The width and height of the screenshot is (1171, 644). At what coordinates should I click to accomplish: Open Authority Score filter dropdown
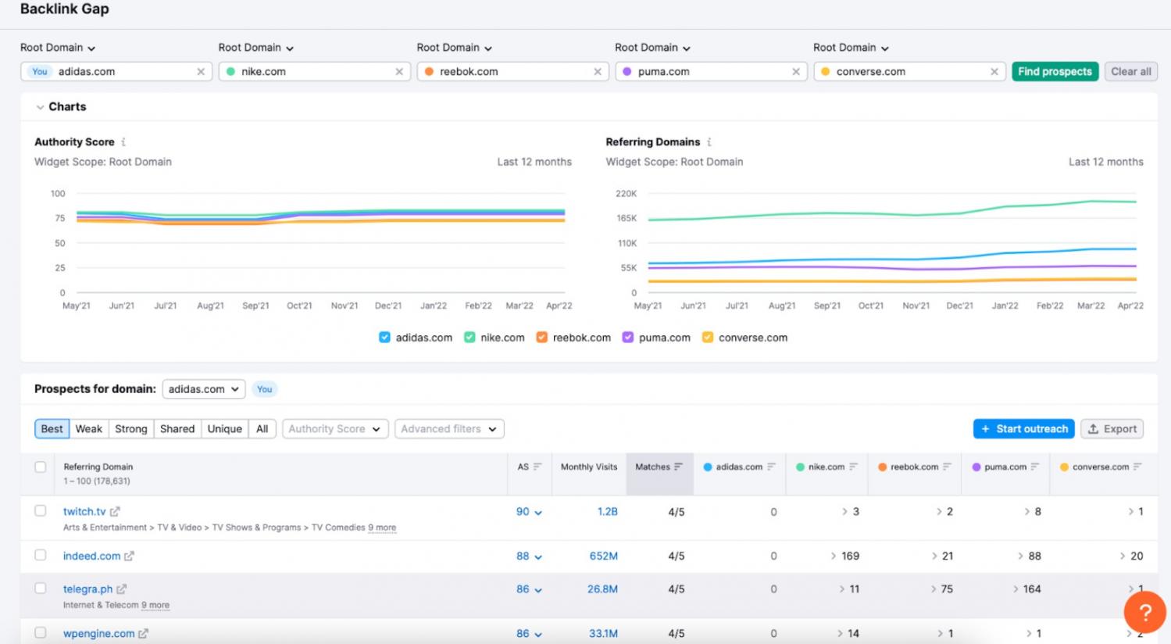(334, 429)
